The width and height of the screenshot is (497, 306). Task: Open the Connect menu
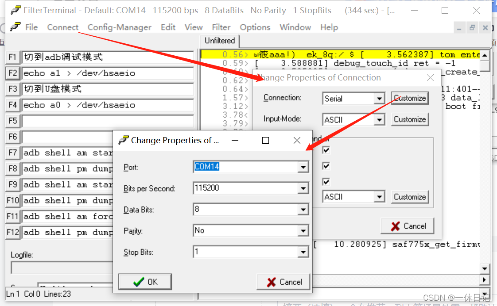[62, 27]
